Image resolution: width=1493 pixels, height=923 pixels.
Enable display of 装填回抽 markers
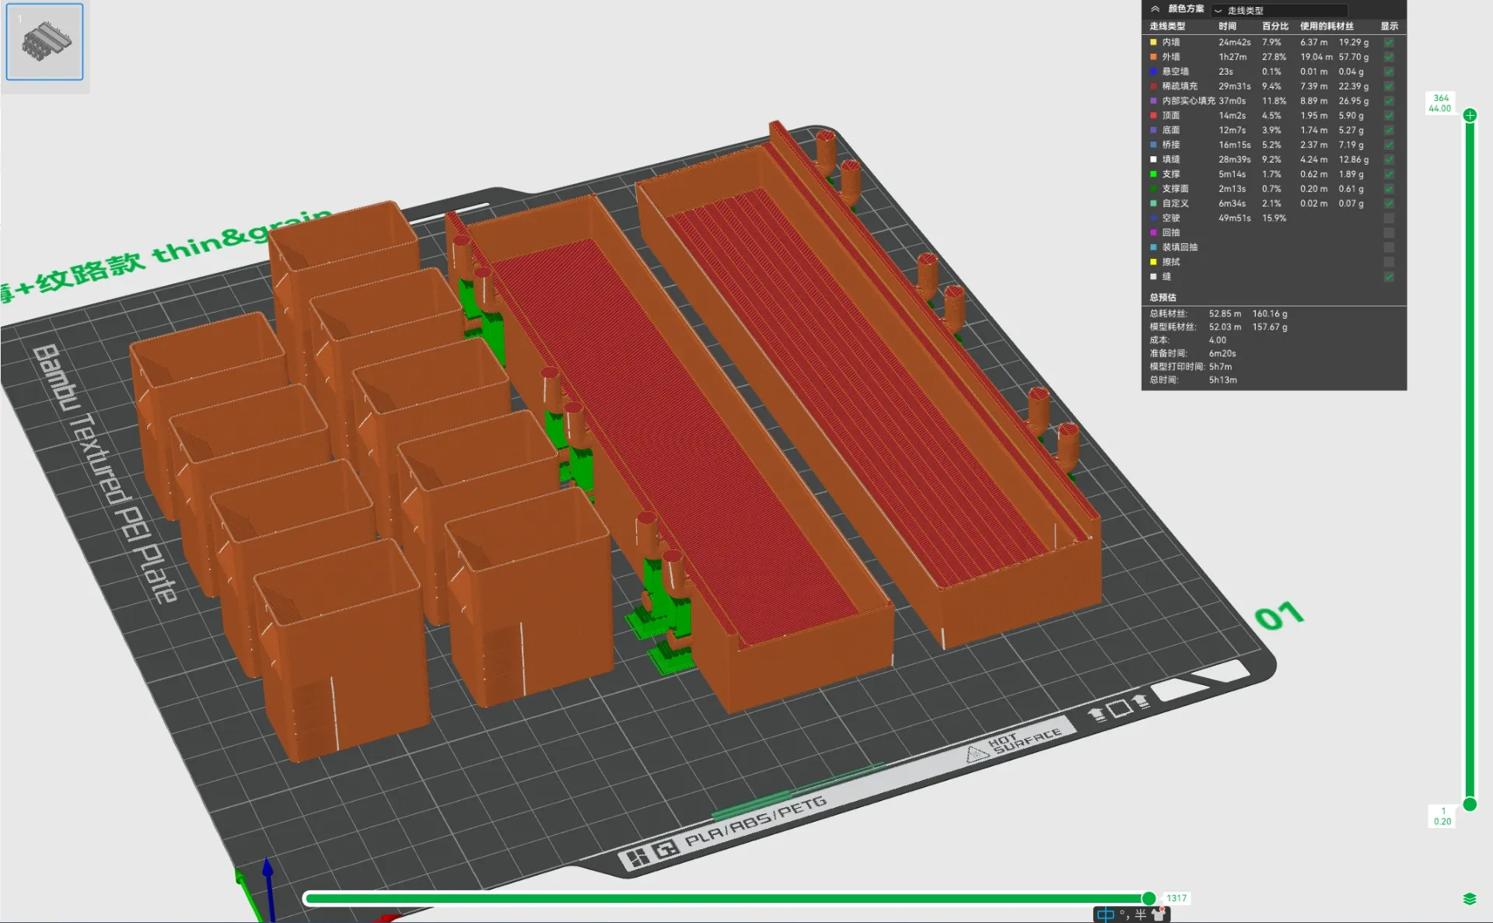click(x=1389, y=247)
